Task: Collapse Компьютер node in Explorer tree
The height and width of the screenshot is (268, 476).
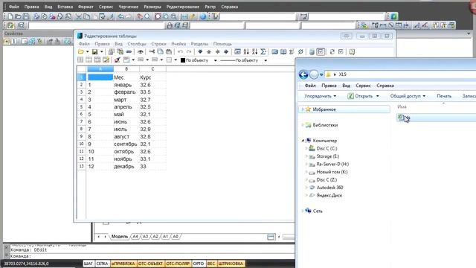Action: pyautogui.click(x=303, y=141)
